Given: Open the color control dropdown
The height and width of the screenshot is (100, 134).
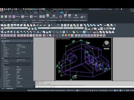Looking at the screenshot, I should pyautogui.click(x=44, y=28).
